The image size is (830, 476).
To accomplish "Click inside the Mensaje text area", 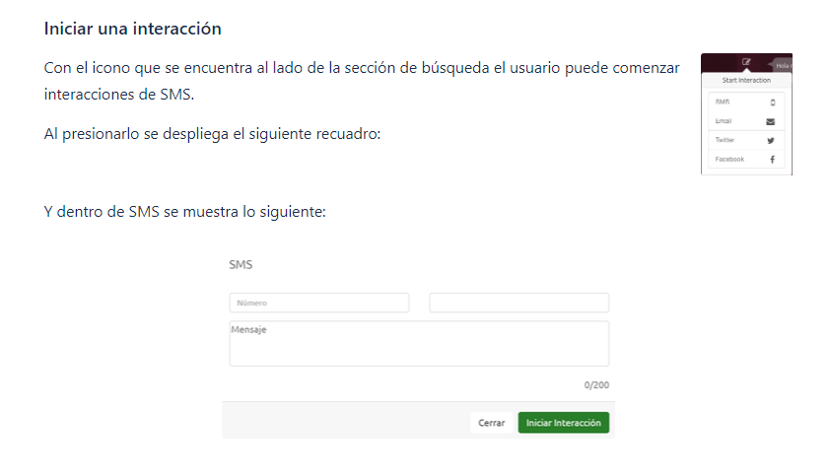I will pyautogui.click(x=419, y=344).
